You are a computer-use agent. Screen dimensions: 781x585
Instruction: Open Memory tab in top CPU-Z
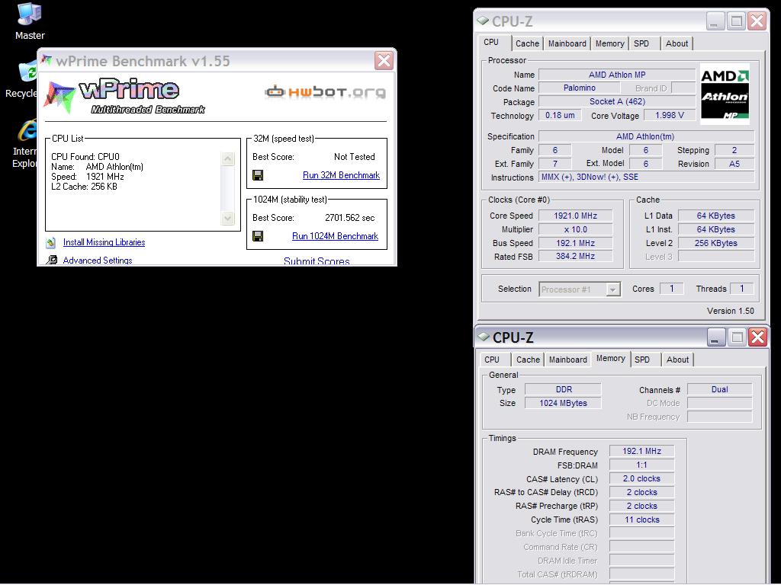tap(609, 43)
